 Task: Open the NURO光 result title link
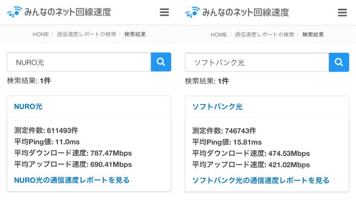28,106
